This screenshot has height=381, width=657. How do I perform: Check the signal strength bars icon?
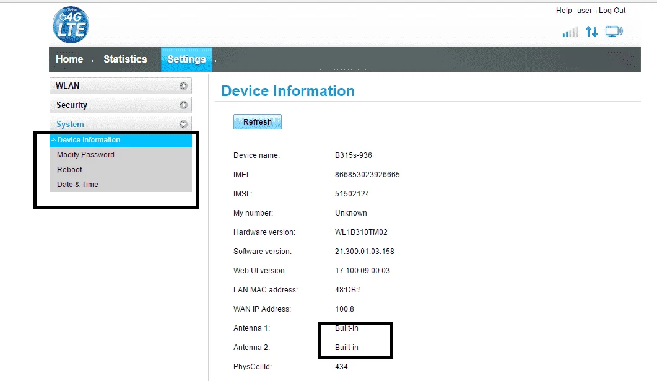(x=570, y=32)
